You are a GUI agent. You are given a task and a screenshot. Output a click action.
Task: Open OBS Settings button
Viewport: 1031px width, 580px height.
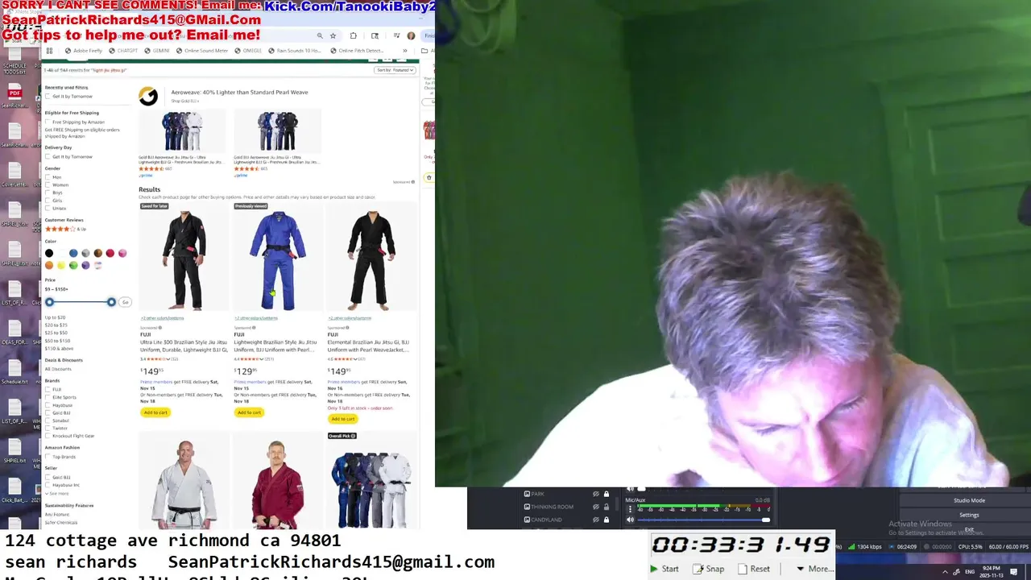pos(969,515)
